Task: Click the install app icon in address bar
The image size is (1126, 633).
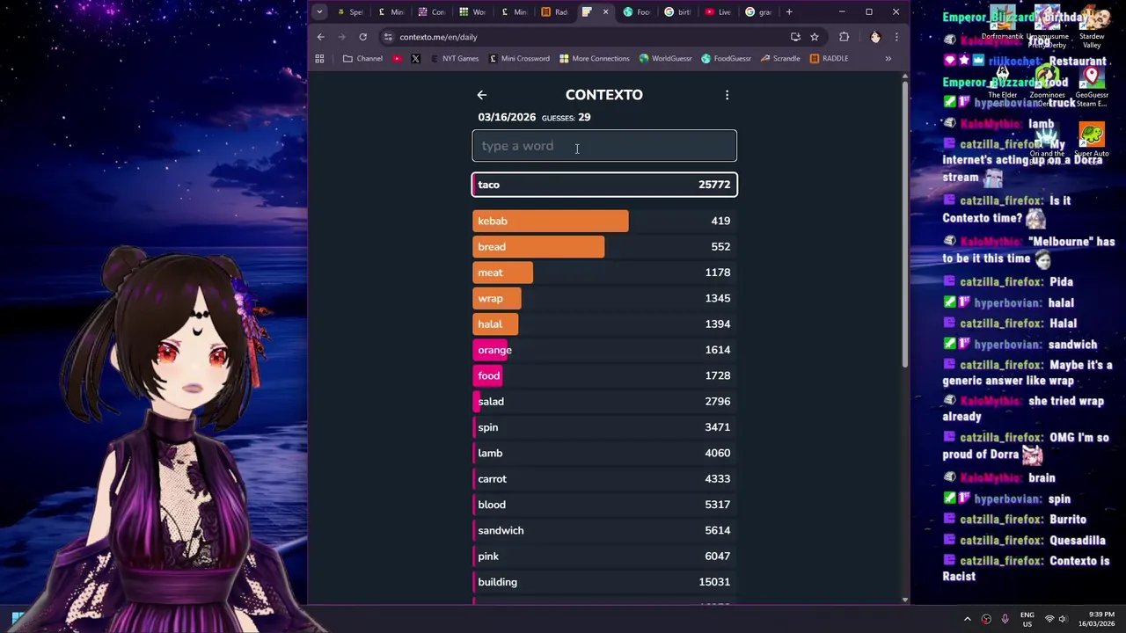Action: click(x=795, y=37)
